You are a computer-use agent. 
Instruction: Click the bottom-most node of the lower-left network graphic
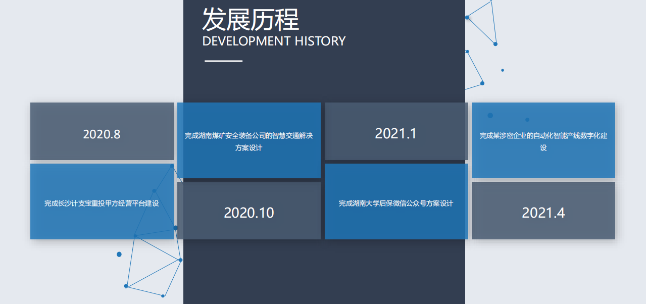pyautogui.click(x=163, y=296)
